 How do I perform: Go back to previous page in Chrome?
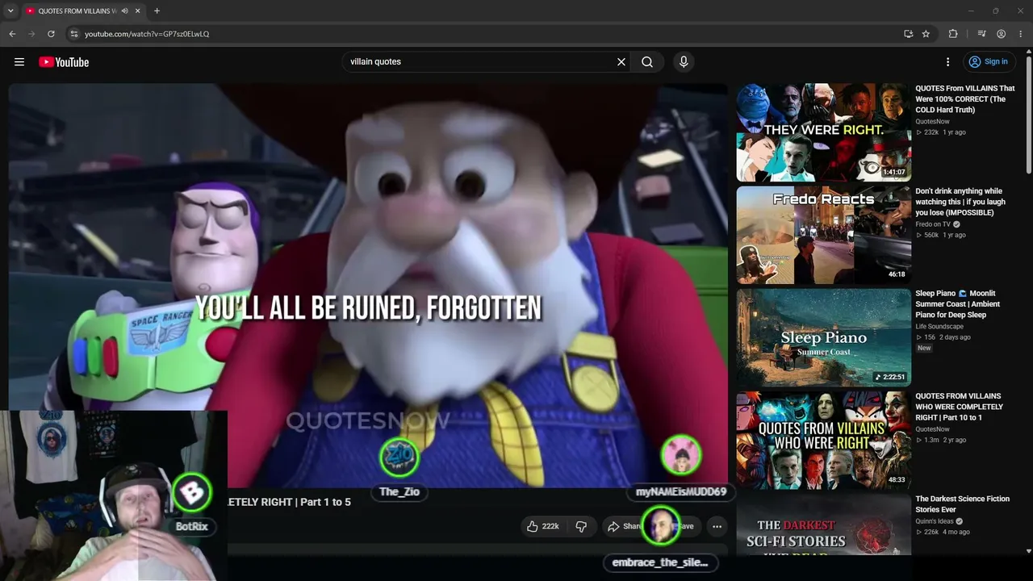(12, 34)
